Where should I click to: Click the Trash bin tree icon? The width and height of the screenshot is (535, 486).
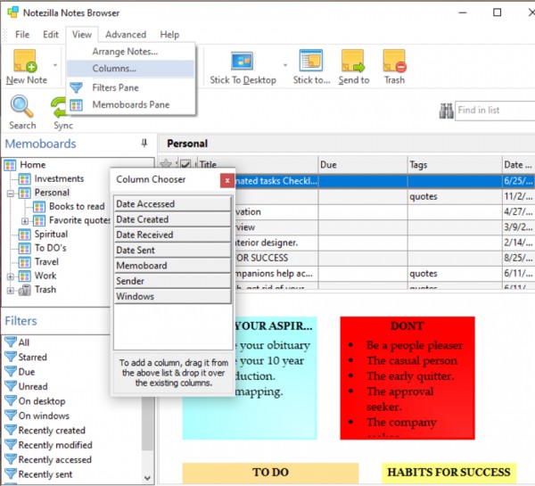click(25, 290)
